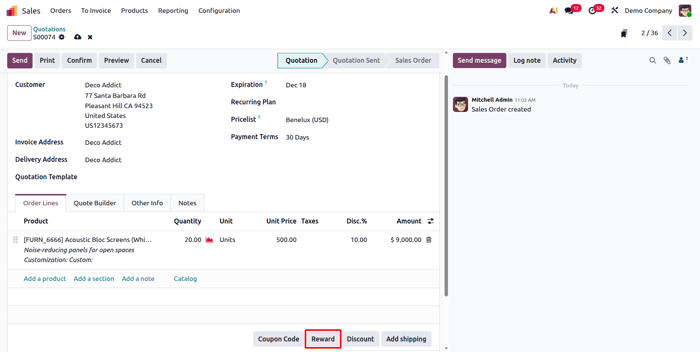Open the Discuss messages icon
The image size is (700, 352).
(x=570, y=11)
